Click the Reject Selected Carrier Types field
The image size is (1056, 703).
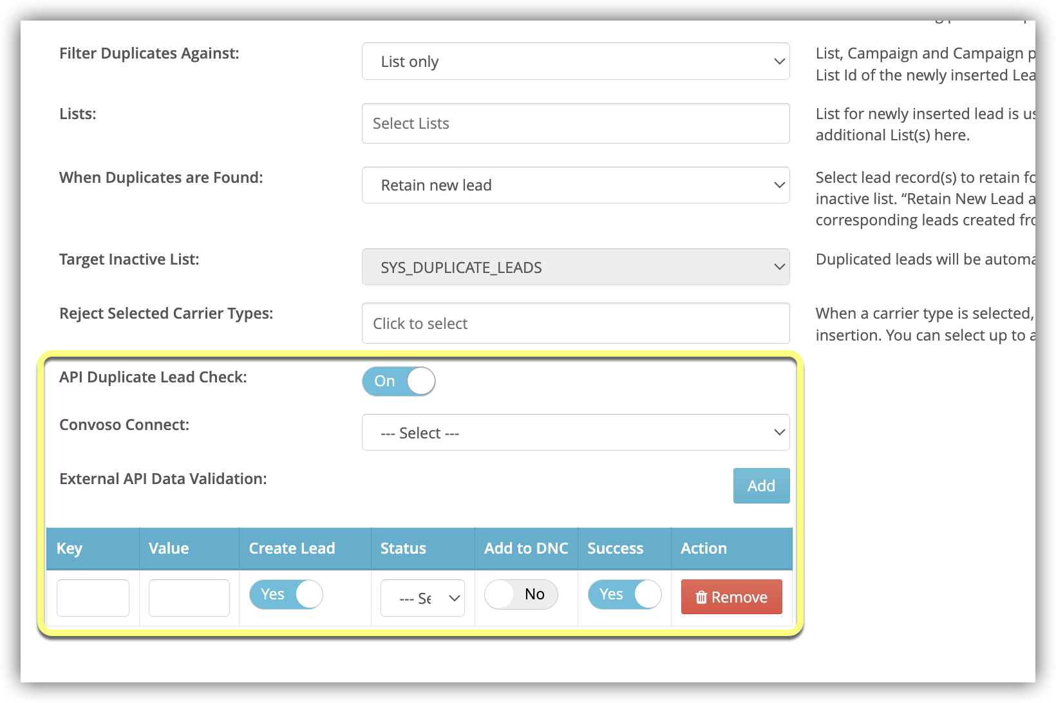[574, 324]
